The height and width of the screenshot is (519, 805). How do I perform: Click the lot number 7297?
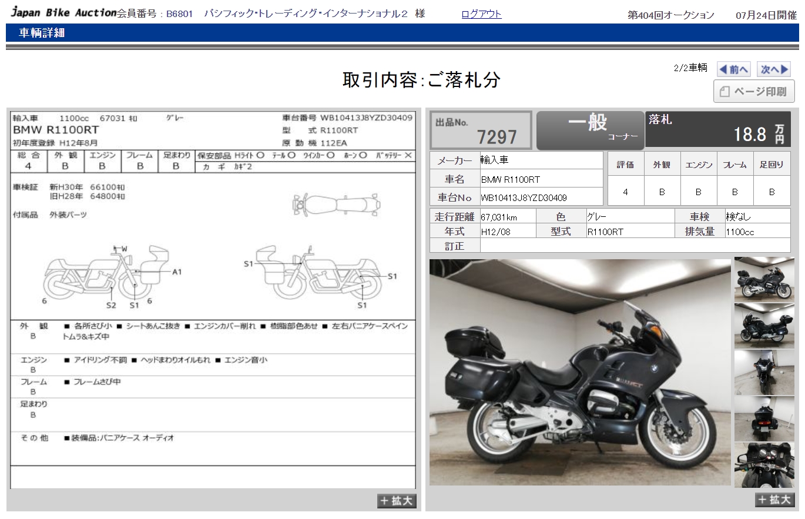(497, 137)
